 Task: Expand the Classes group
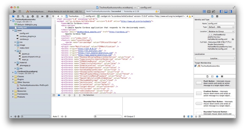13,76
